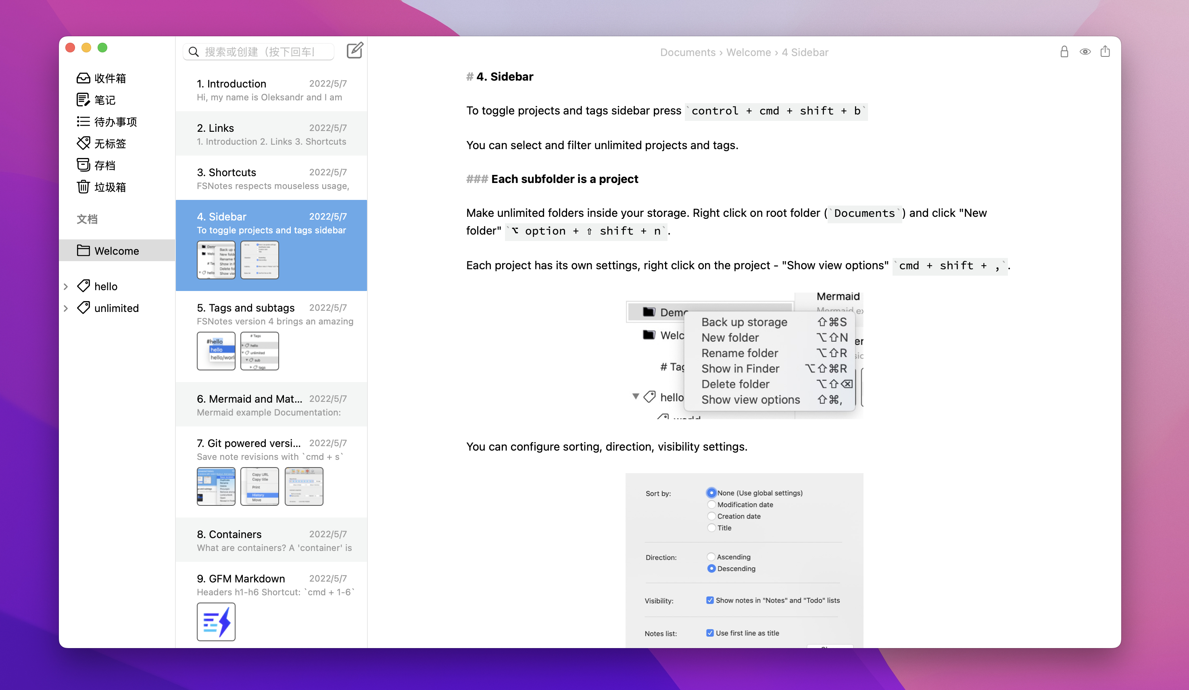1189x690 pixels.
Task: Click the new note compose icon
Action: 355,50
